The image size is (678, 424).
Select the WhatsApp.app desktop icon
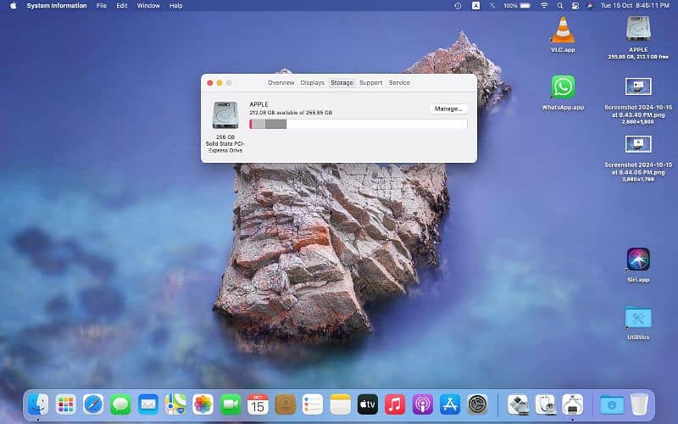[563, 86]
